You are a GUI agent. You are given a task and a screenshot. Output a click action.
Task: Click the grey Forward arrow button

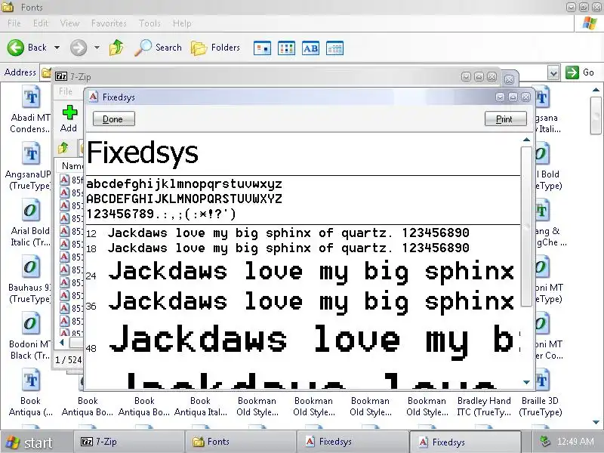tap(79, 48)
